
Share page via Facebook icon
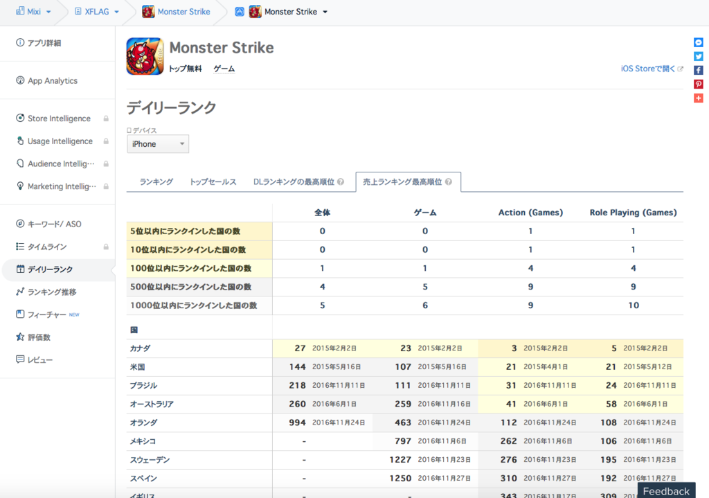698,71
